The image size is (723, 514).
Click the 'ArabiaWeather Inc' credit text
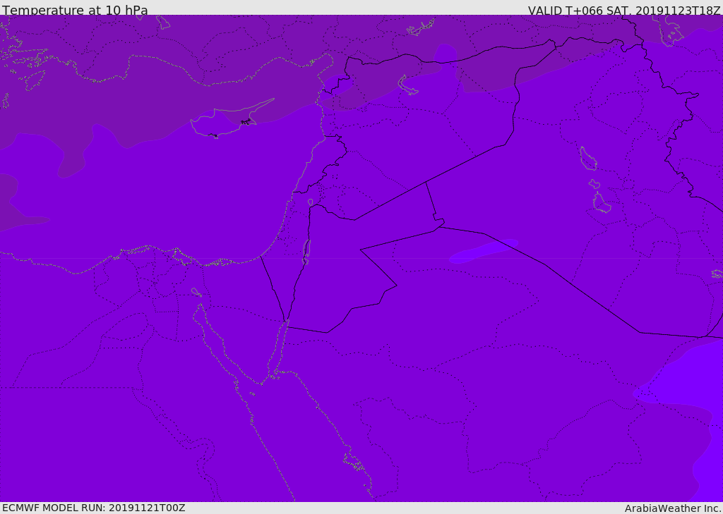673,508
